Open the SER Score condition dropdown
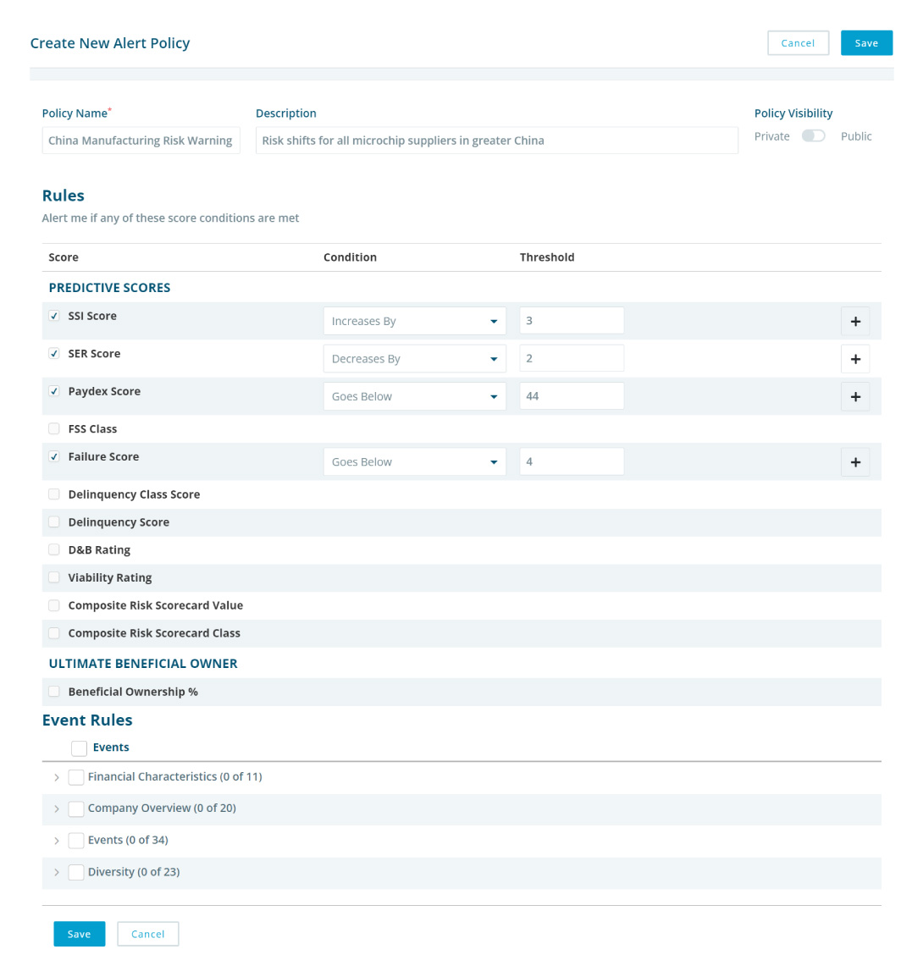923x977 pixels. click(x=414, y=359)
